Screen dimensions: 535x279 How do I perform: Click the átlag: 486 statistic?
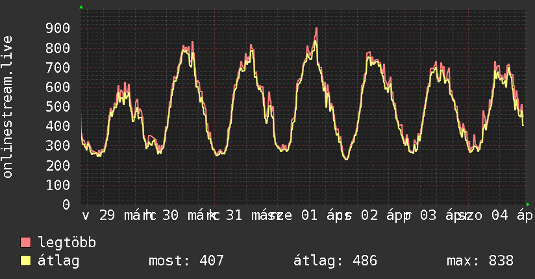point(335,261)
